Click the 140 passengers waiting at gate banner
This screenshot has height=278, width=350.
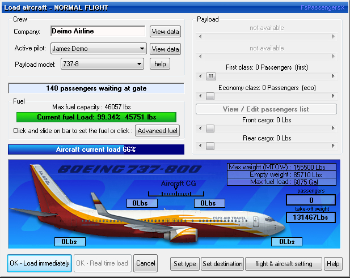click(x=96, y=88)
